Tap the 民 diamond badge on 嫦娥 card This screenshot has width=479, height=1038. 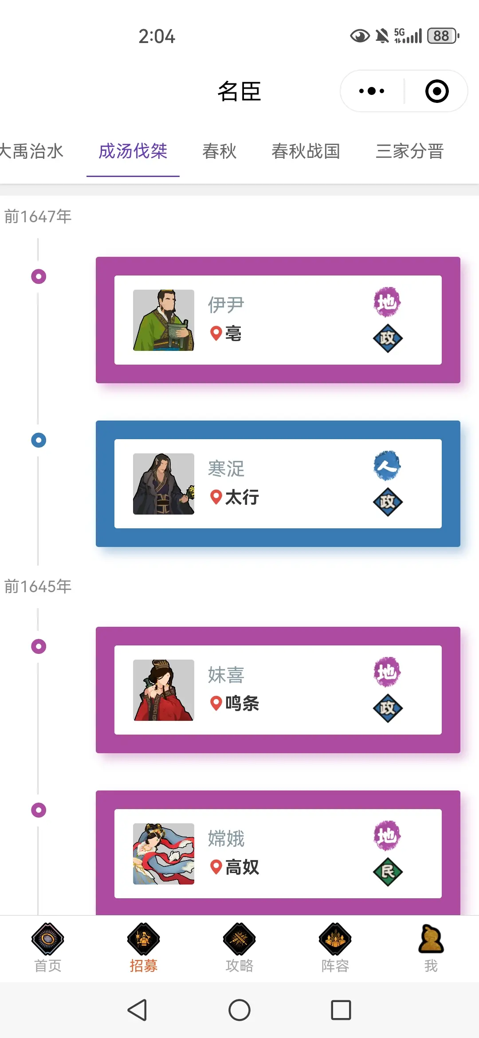pyautogui.click(x=388, y=872)
